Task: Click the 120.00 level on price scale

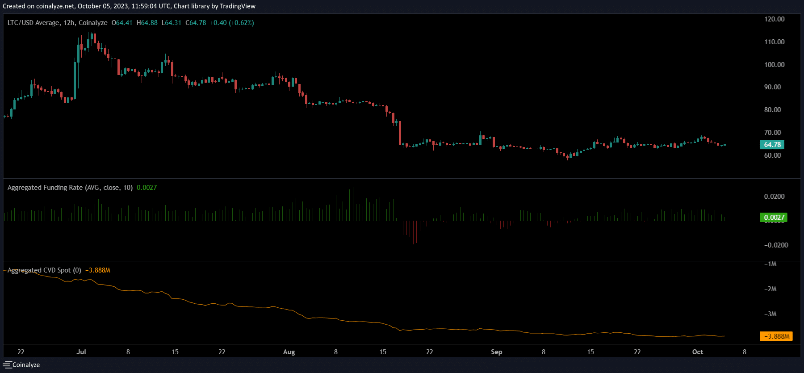Action: click(x=774, y=19)
